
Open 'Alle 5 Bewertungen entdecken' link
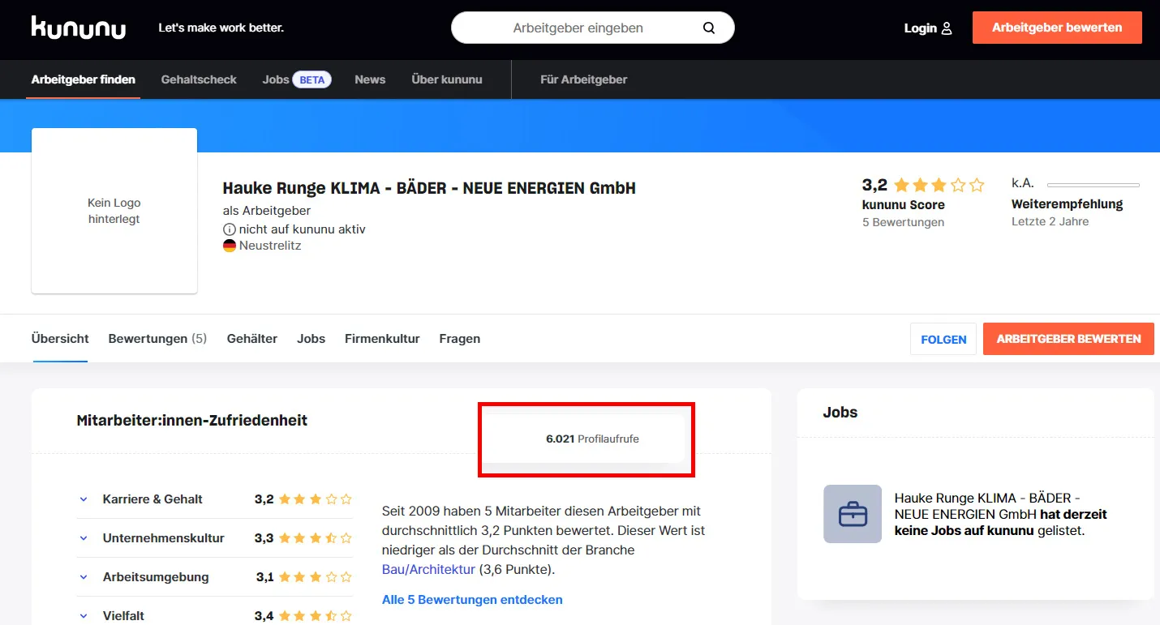coord(472,600)
